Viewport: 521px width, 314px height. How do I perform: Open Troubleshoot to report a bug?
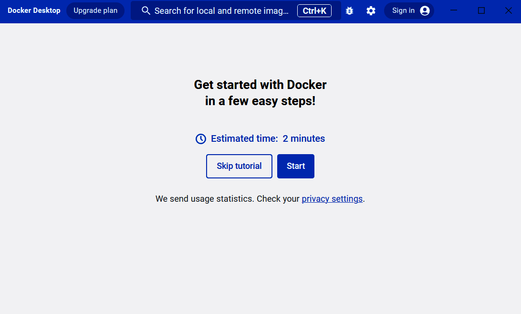pyautogui.click(x=349, y=10)
